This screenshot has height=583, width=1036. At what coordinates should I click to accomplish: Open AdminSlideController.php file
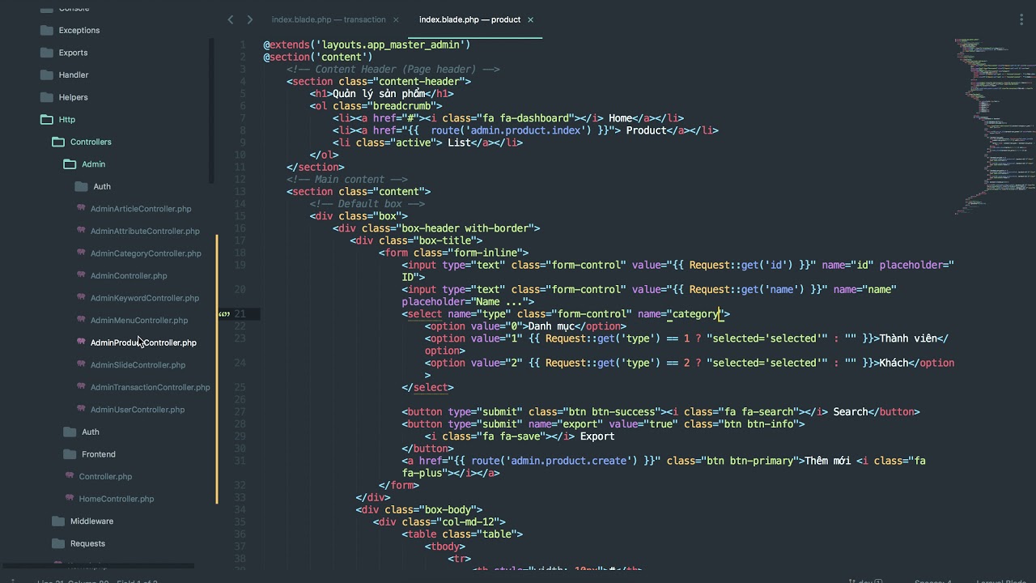[x=138, y=364]
